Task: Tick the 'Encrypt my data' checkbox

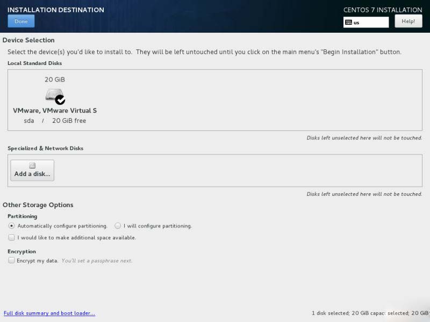Action: click(x=11, y=260)
